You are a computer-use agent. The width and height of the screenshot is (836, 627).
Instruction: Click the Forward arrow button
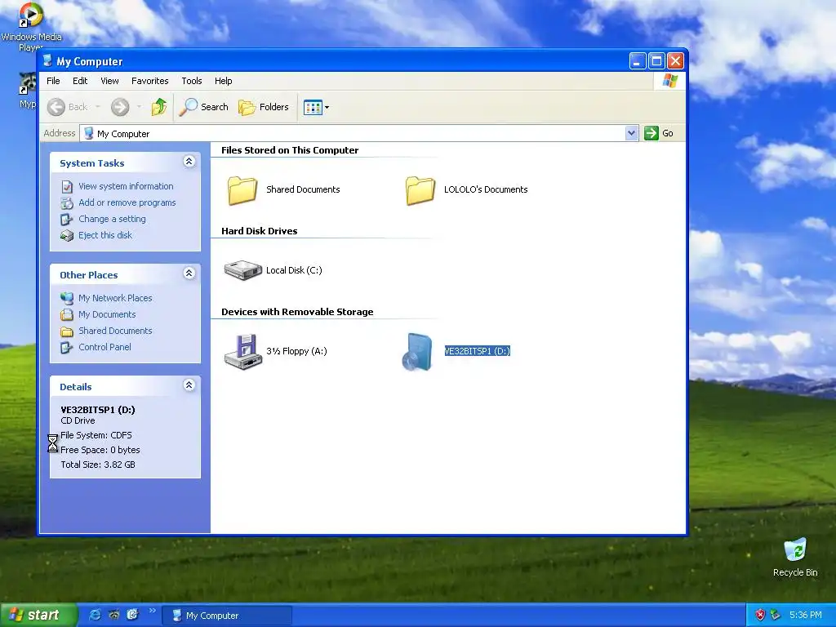coord(120,107)
